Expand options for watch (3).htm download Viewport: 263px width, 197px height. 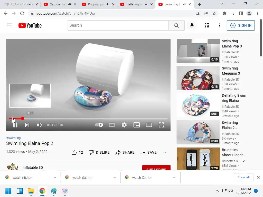click(115, 178)
